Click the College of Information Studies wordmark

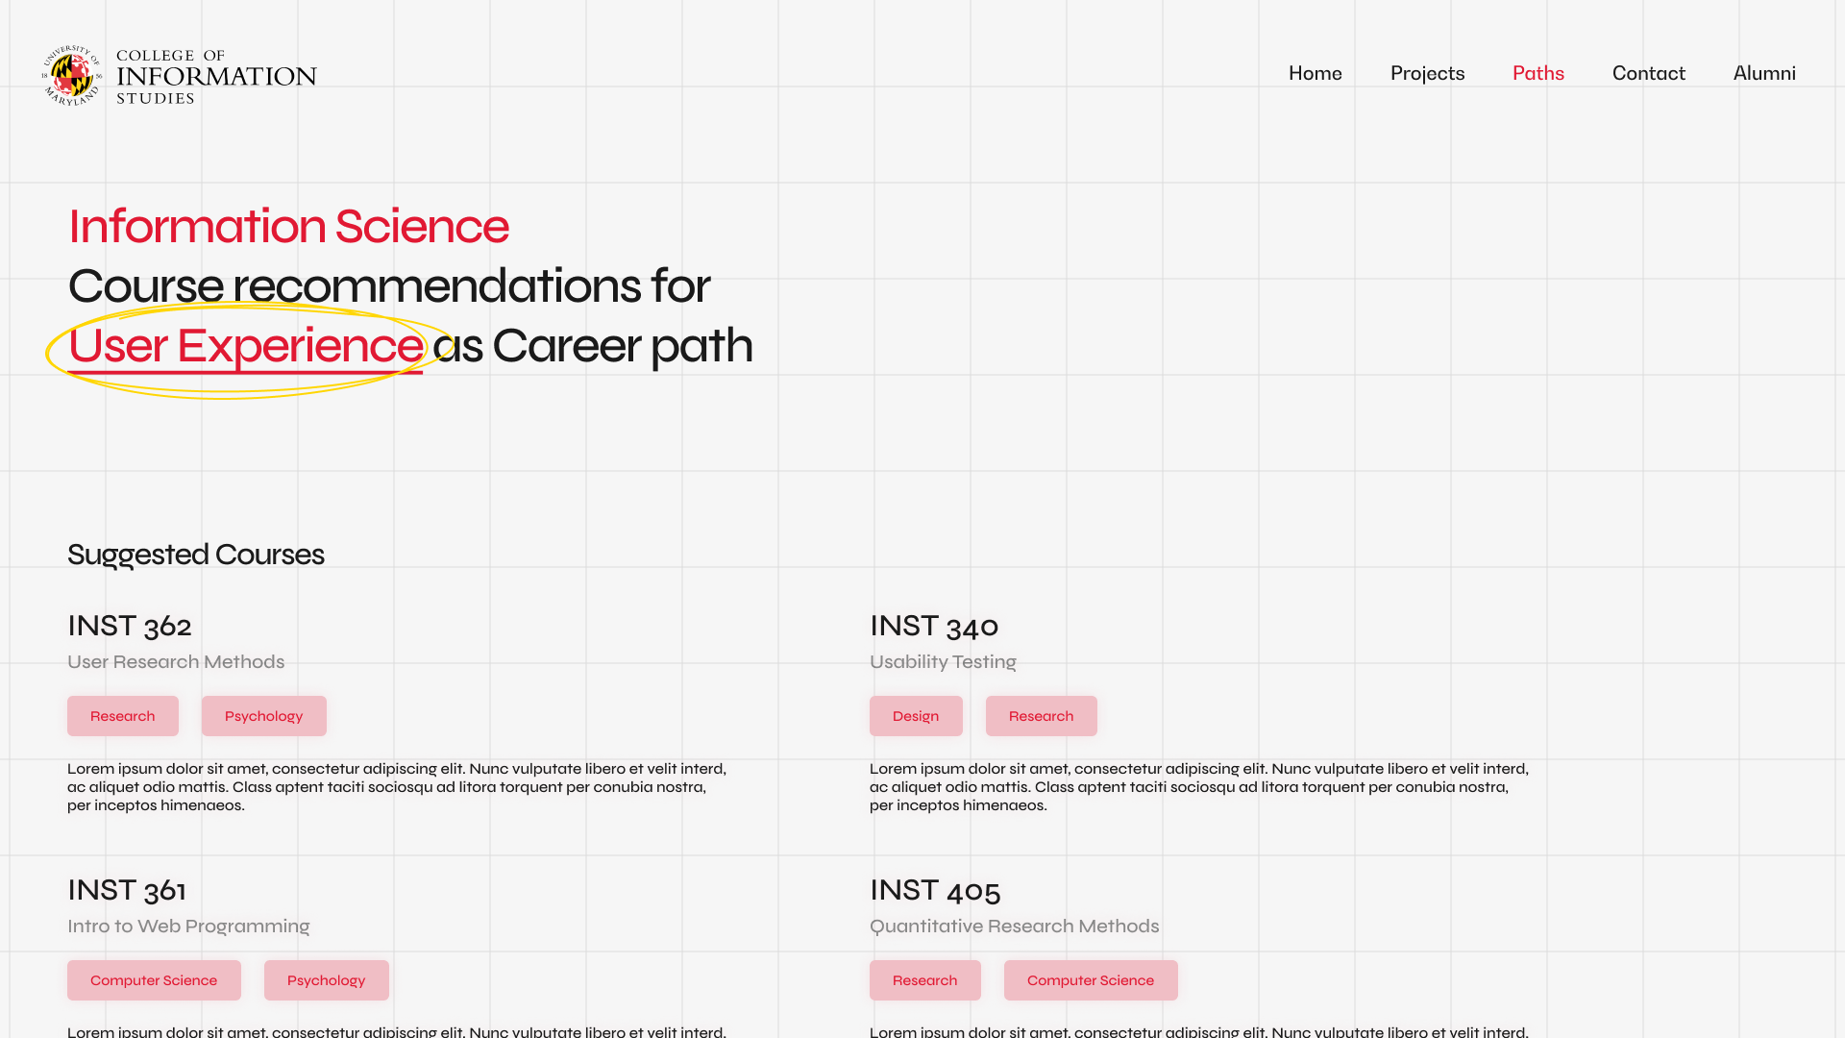[215, 76]
